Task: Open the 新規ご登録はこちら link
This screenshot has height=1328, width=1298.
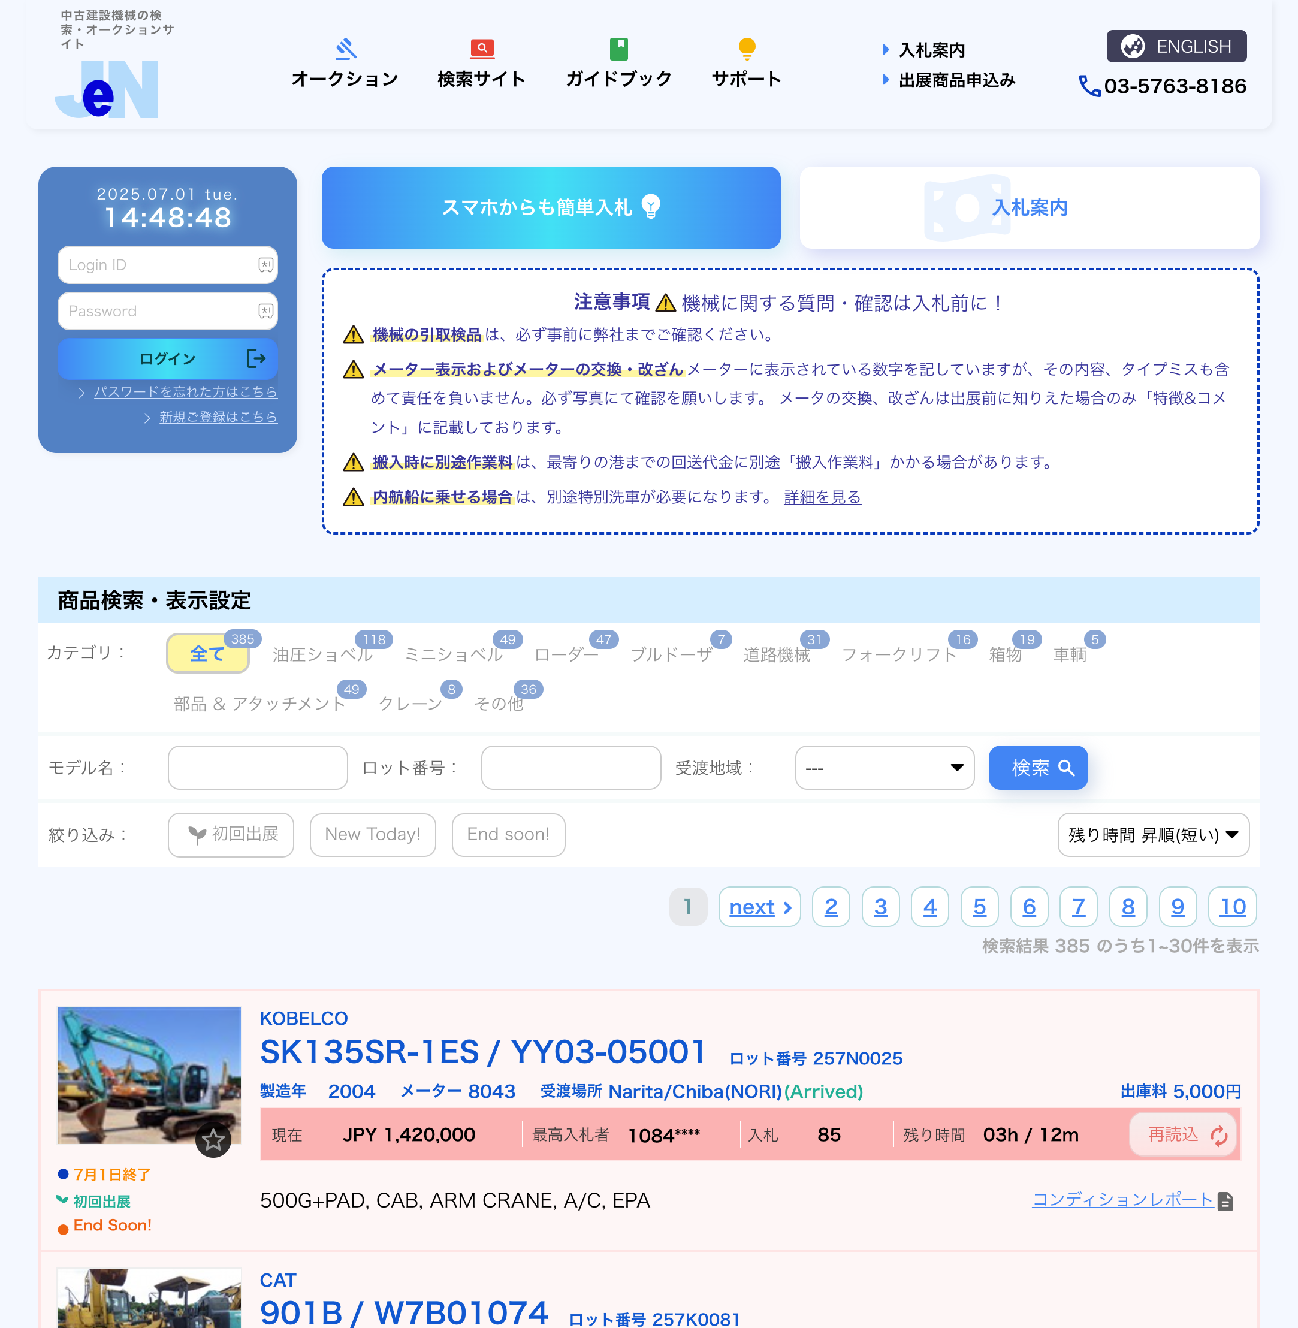Action: [218, 417]
